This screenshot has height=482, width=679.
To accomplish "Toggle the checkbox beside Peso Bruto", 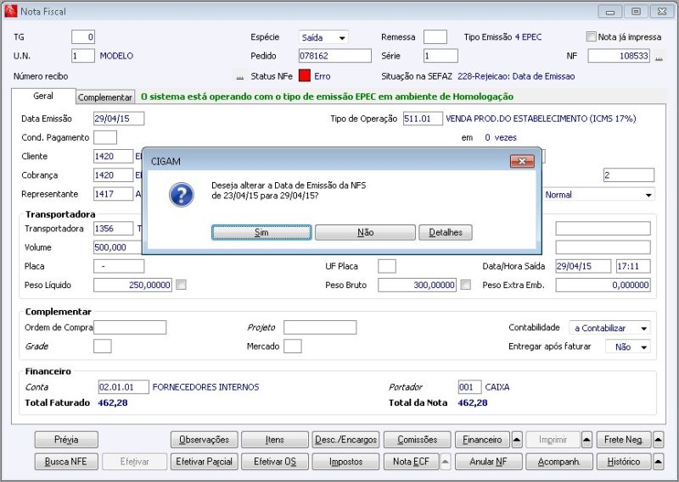I will 465,285.
